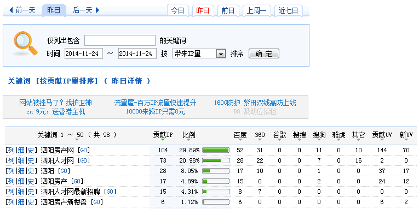Switch to the red 昨日 tab

[x=203, y=11]
